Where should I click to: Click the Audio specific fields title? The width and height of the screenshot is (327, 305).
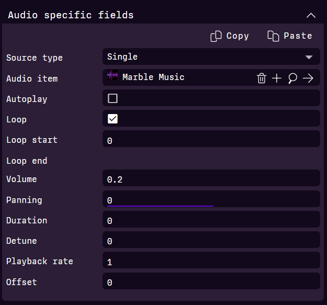71,15
